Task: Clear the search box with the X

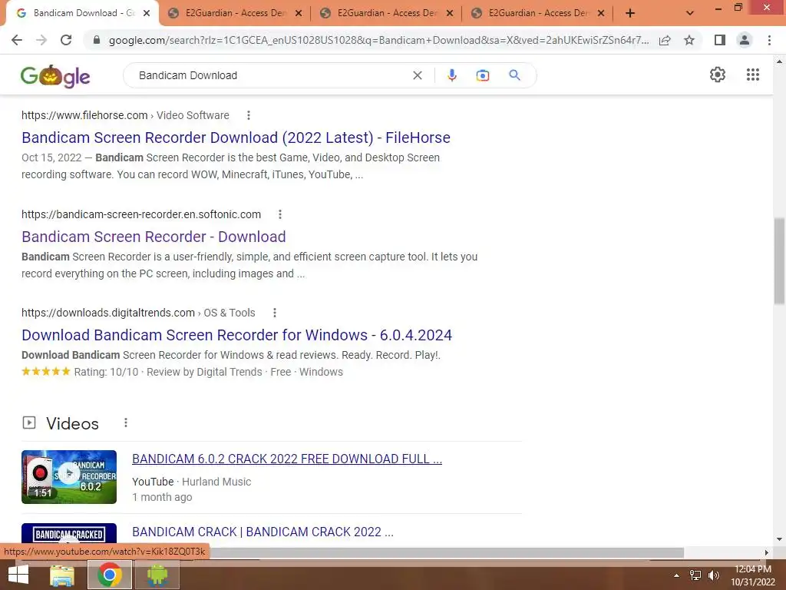Action: tap(417, 75)
